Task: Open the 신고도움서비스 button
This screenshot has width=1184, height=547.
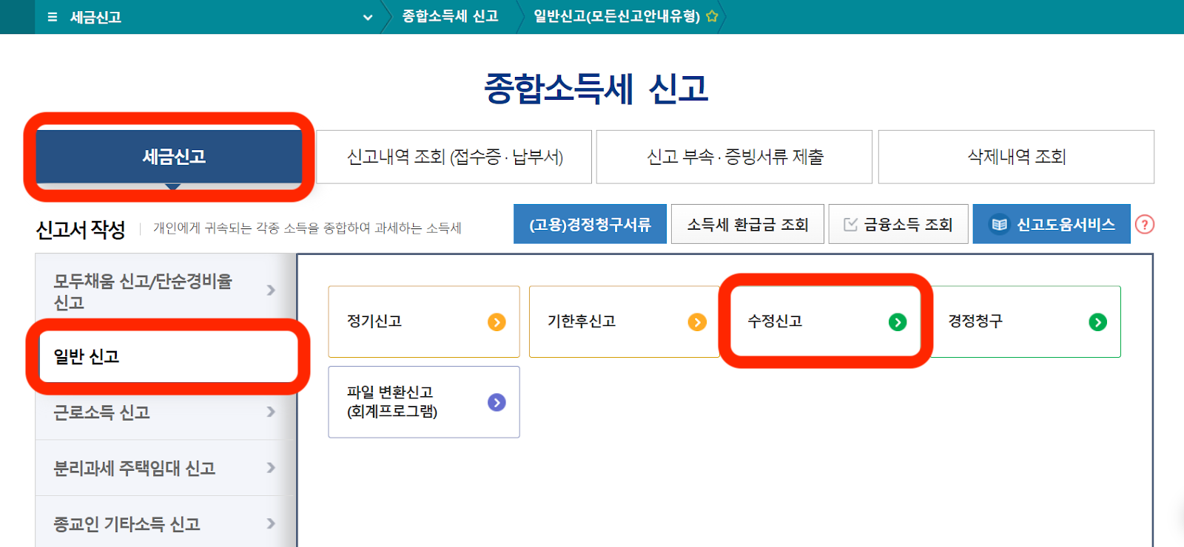Action: 1052,224
